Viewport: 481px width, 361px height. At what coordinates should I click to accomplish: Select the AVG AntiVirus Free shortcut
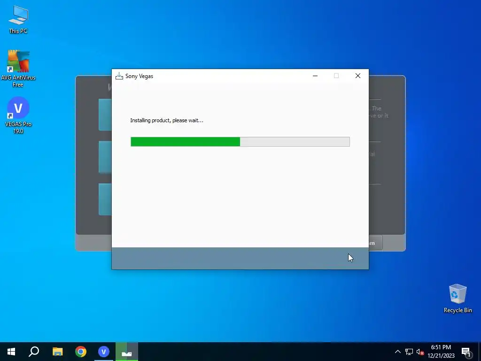(18, 68)
